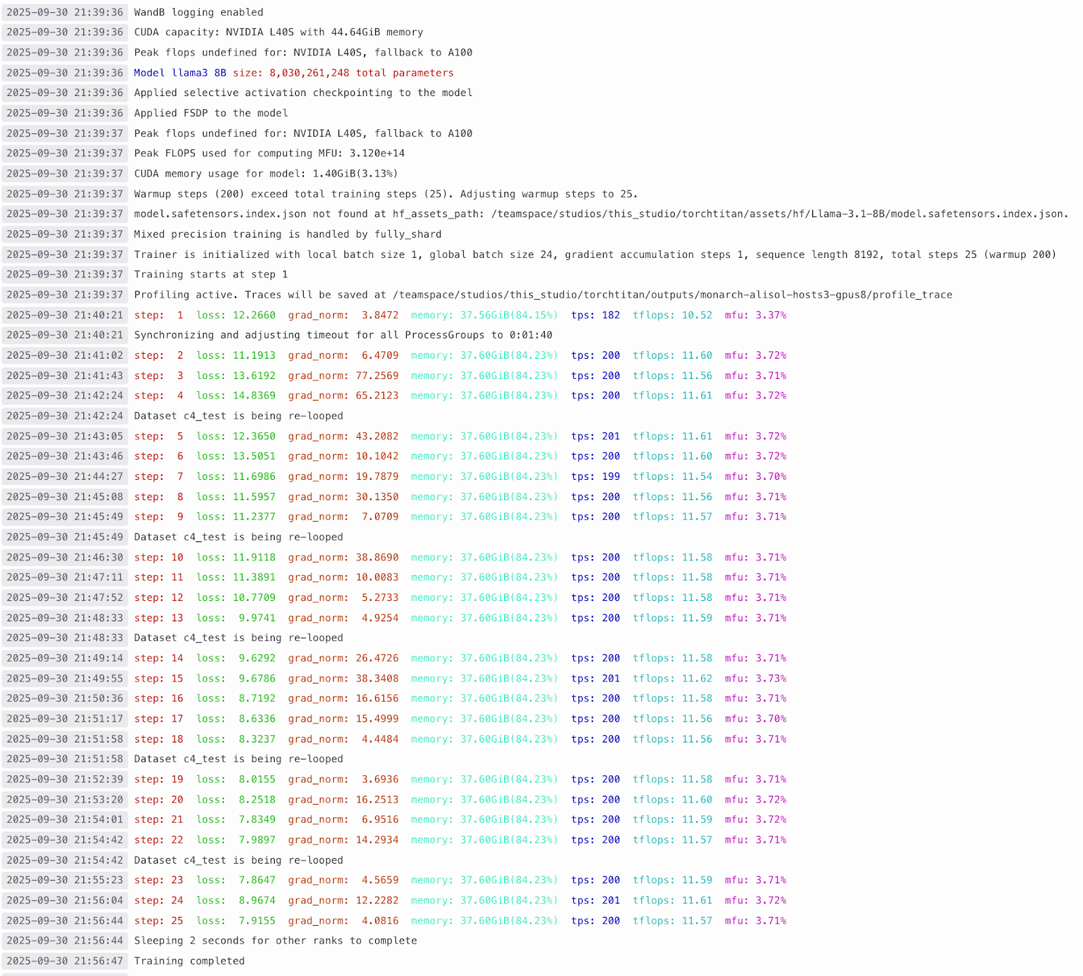Image resolution: width=1083 pixels, height=976 pixels.
Task: Click the Model llama3 8B size message
Action: coord(294,73)
